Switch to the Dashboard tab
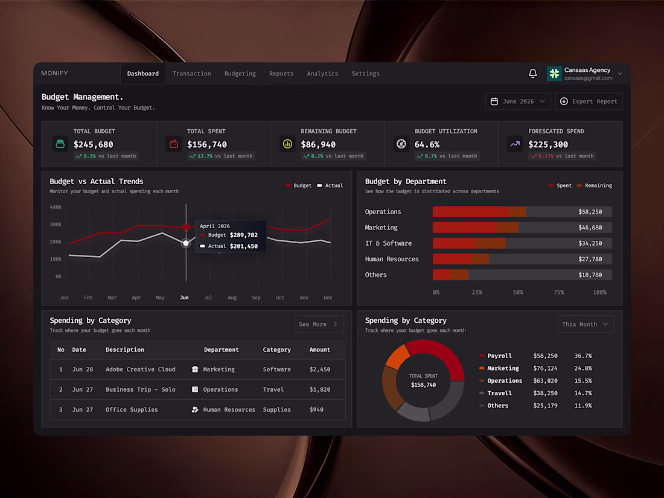 click(x=143, y=74)
